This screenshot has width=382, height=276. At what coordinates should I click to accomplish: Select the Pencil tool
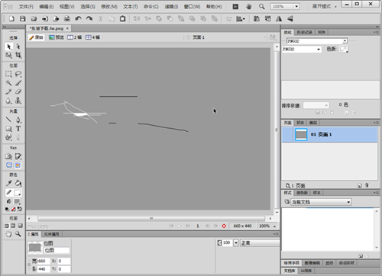[x=8, y=91]
